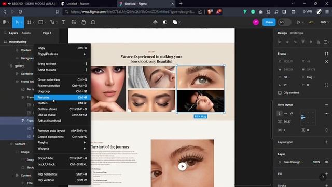Choose Bring to front
Viewport: 332px width, 187px height.
(x=62, y=64)
